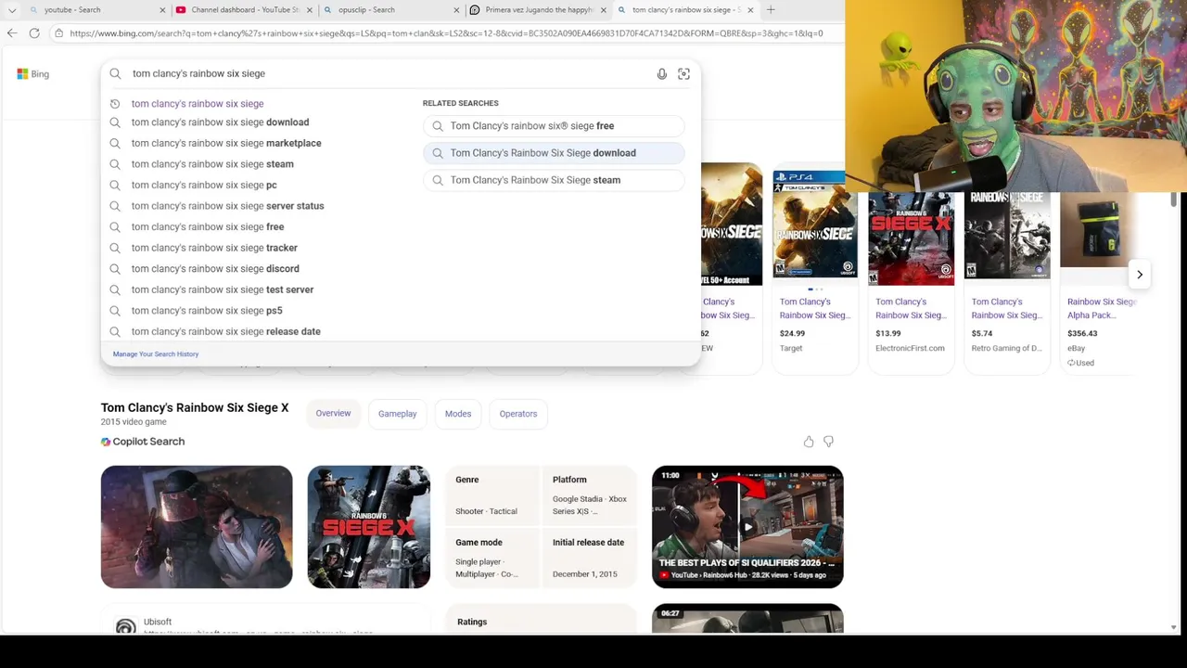
Task: Select the Operators tab
Action: [518, 414]
